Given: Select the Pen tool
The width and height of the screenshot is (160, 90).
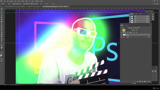Looking at the screenshot, I should (1, 39).
